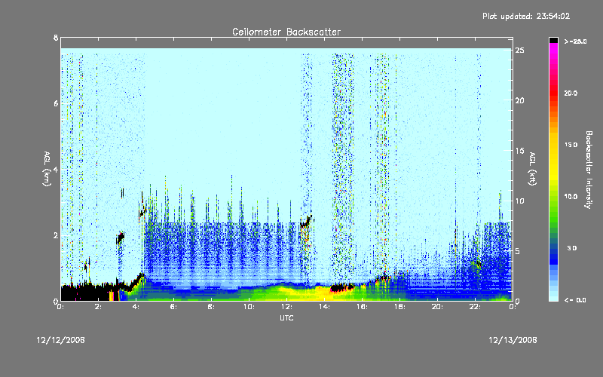Screen dimensions: 603x377
Task: Click the AGL (kft) right axis label
Action: (532, 169)
